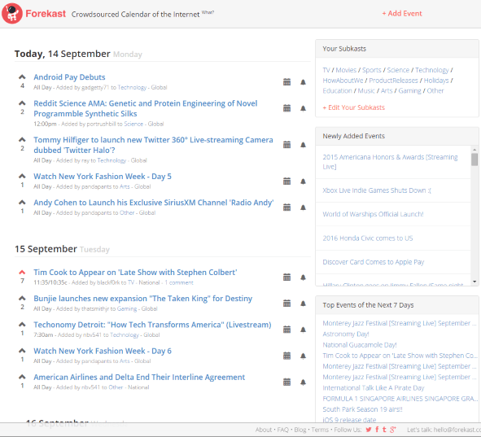Open the TV subkast
Screen dimensions: 481x437
tap(326, 70)
